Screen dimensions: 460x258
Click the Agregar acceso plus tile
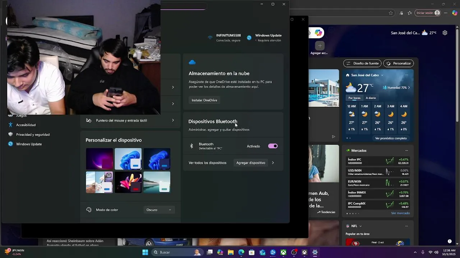[x=320, y=46]
